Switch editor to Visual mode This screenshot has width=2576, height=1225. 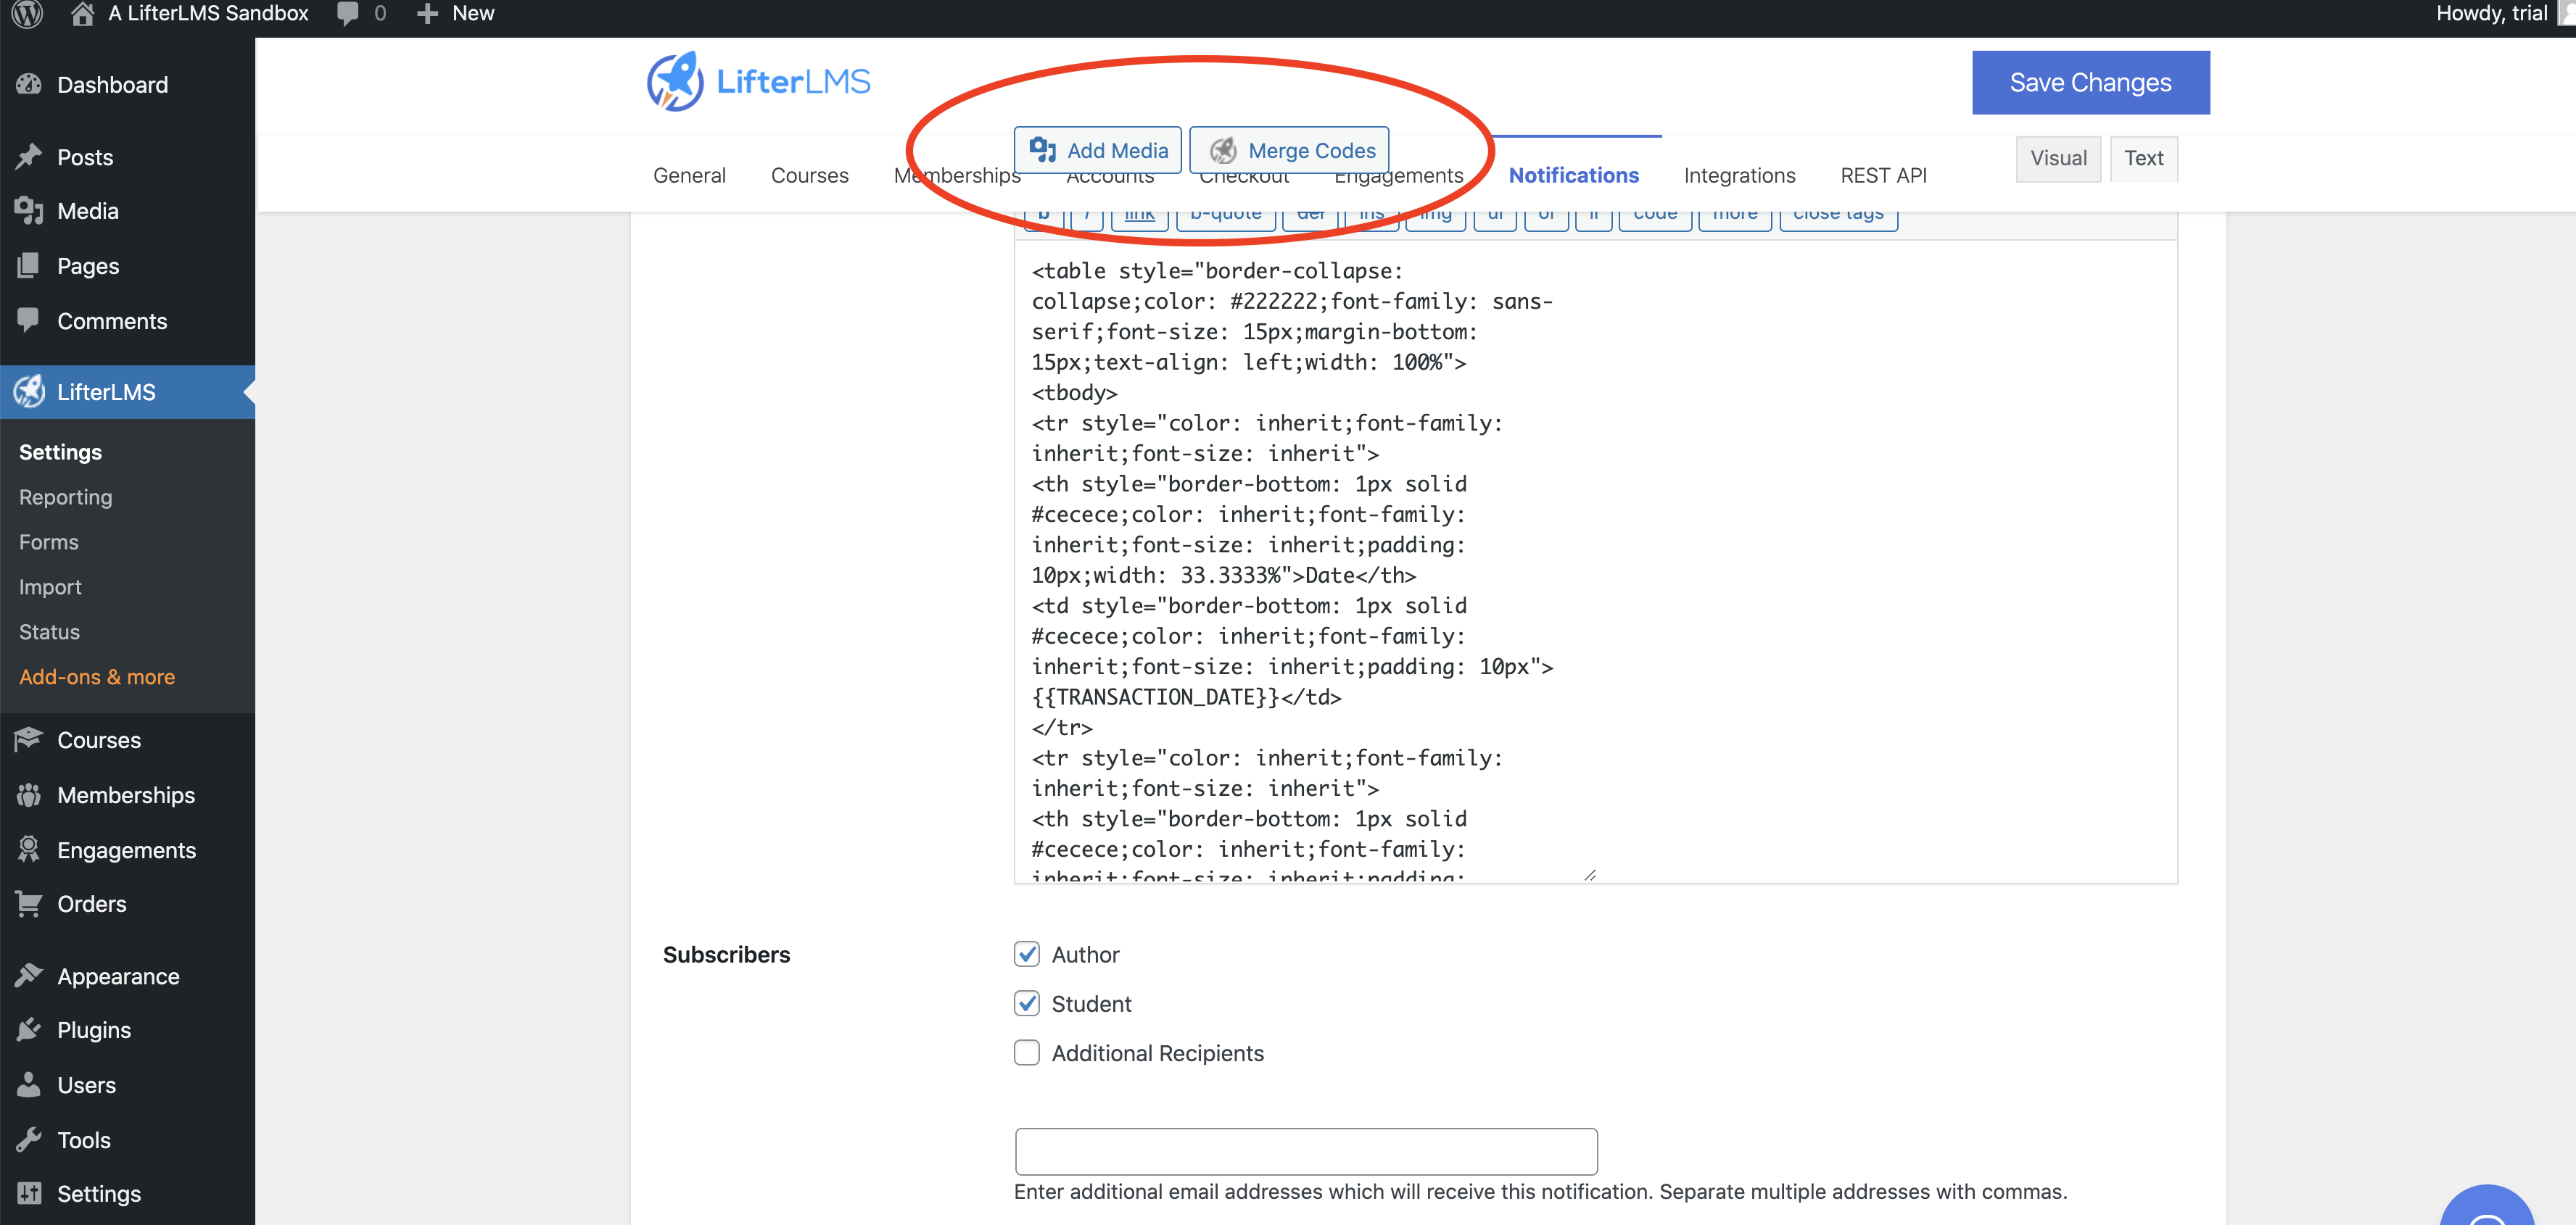2058,158
